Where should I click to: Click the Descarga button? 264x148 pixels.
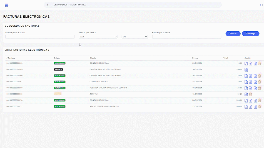pyautogui.click(x=250, y=34)
